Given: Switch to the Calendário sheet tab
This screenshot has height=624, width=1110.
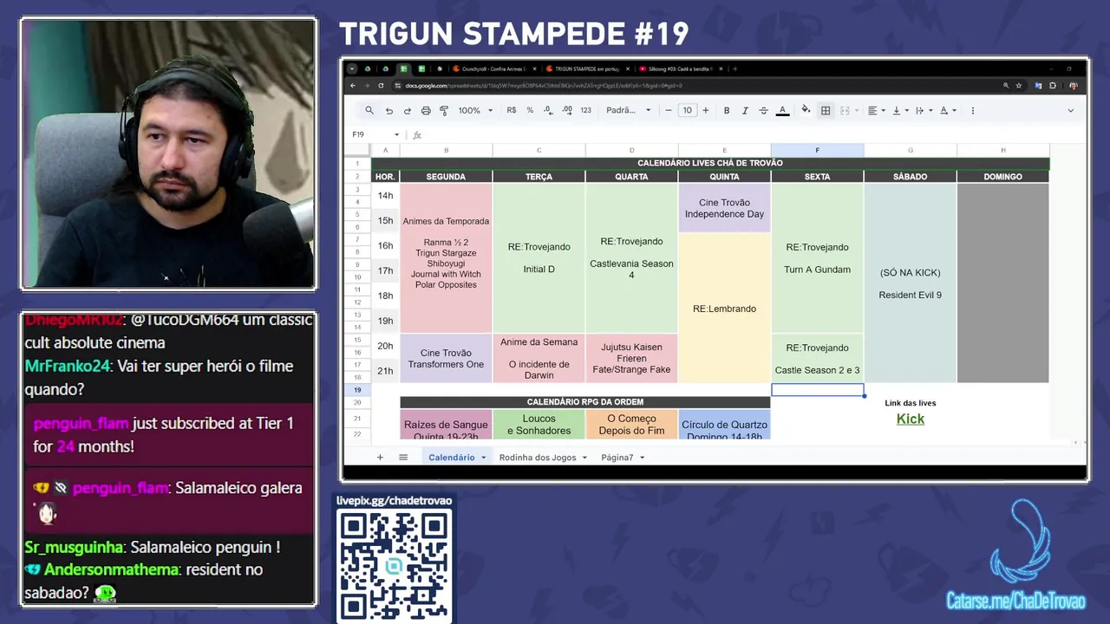Looking at the screenshot, I should (452, 457).
